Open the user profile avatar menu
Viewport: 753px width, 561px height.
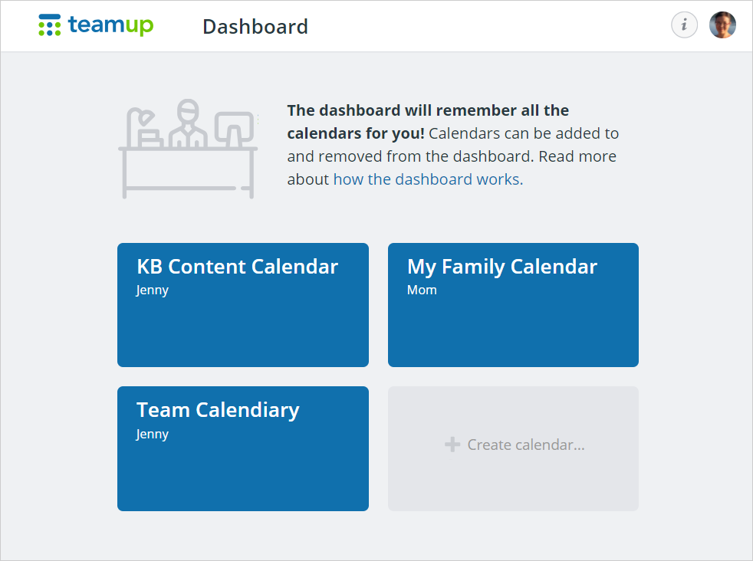coord(722,25)
